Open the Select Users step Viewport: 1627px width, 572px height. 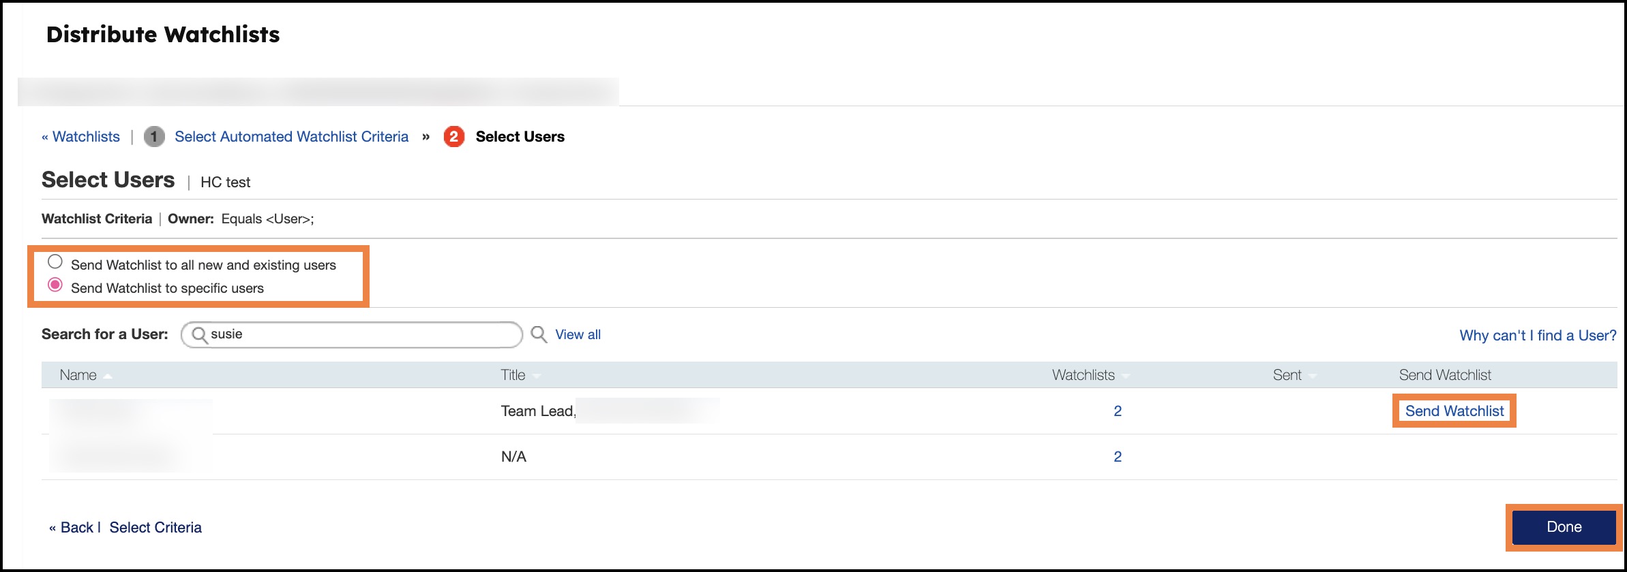click(520, 137)
